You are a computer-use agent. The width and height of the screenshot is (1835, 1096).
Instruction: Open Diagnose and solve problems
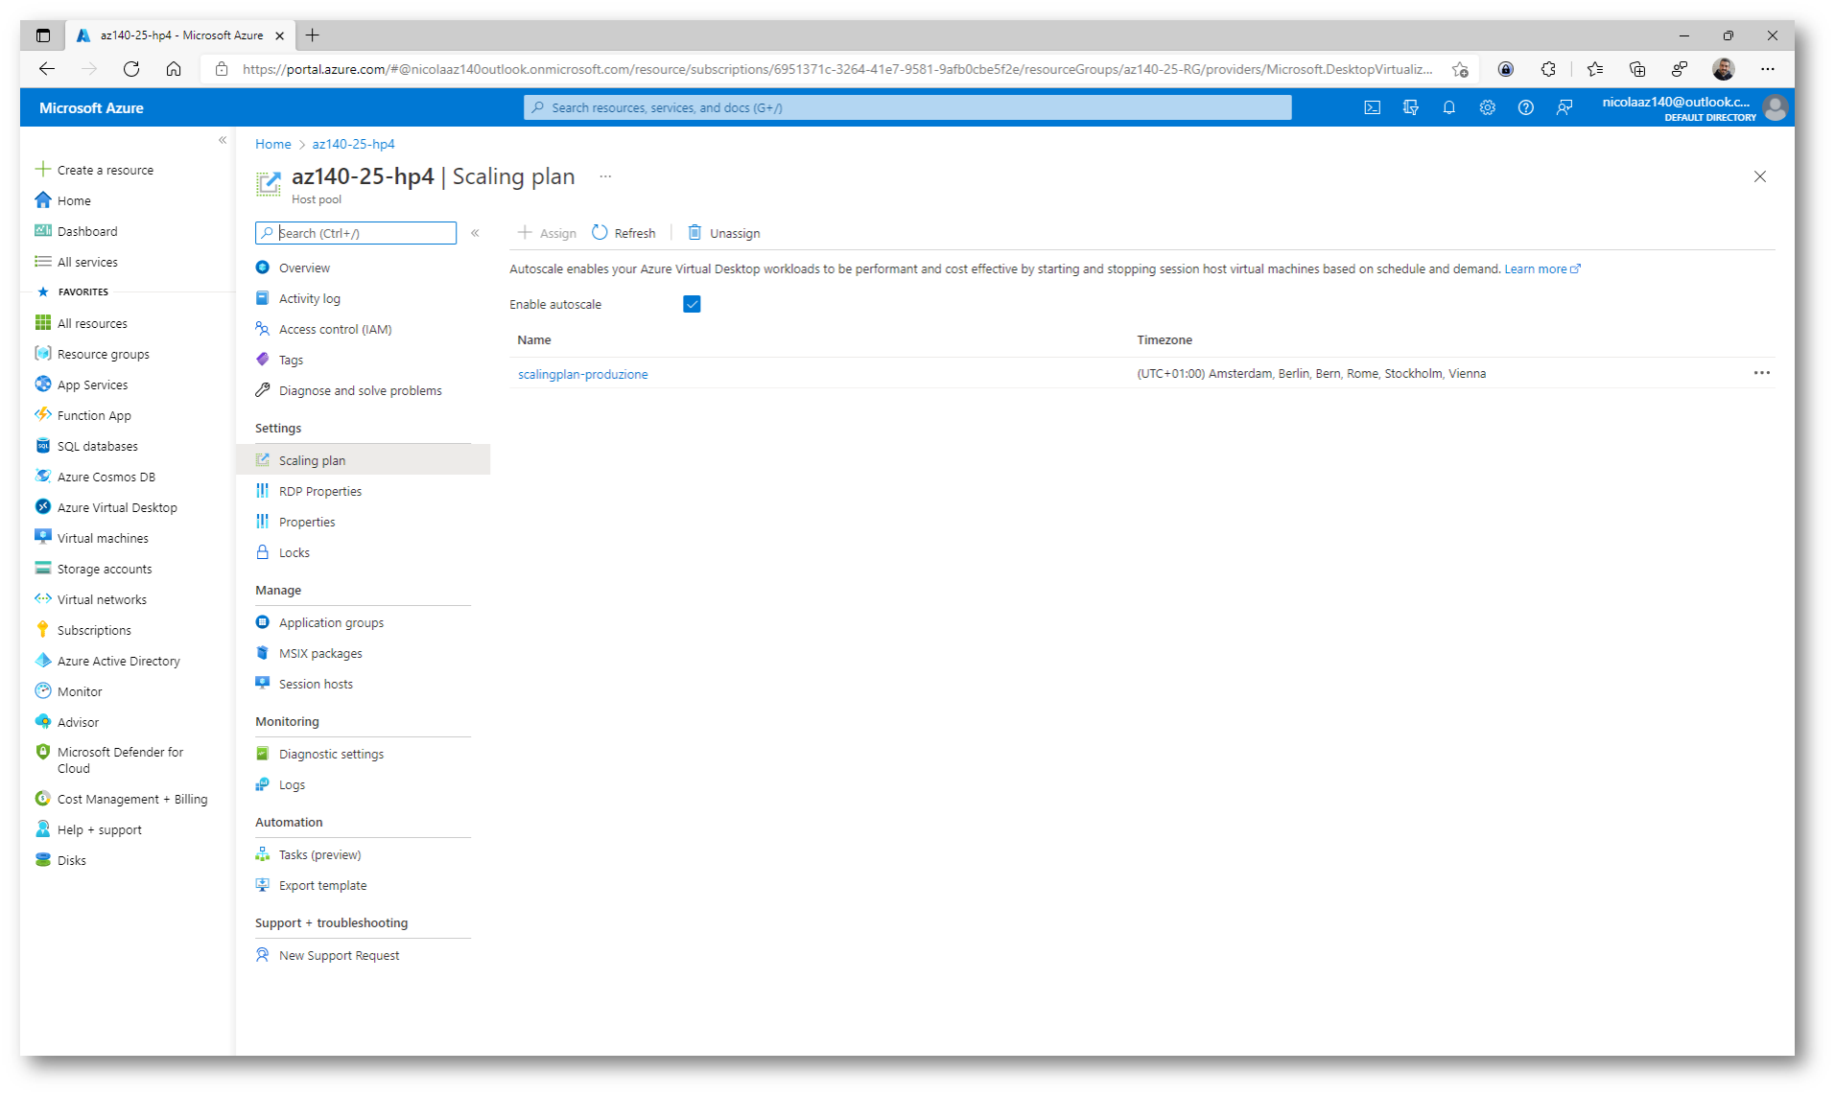360,390
